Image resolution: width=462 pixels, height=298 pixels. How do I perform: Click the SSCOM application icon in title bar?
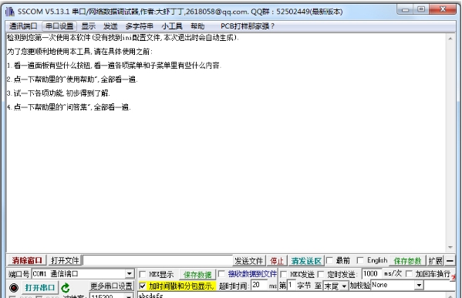[x=10, y=12]
